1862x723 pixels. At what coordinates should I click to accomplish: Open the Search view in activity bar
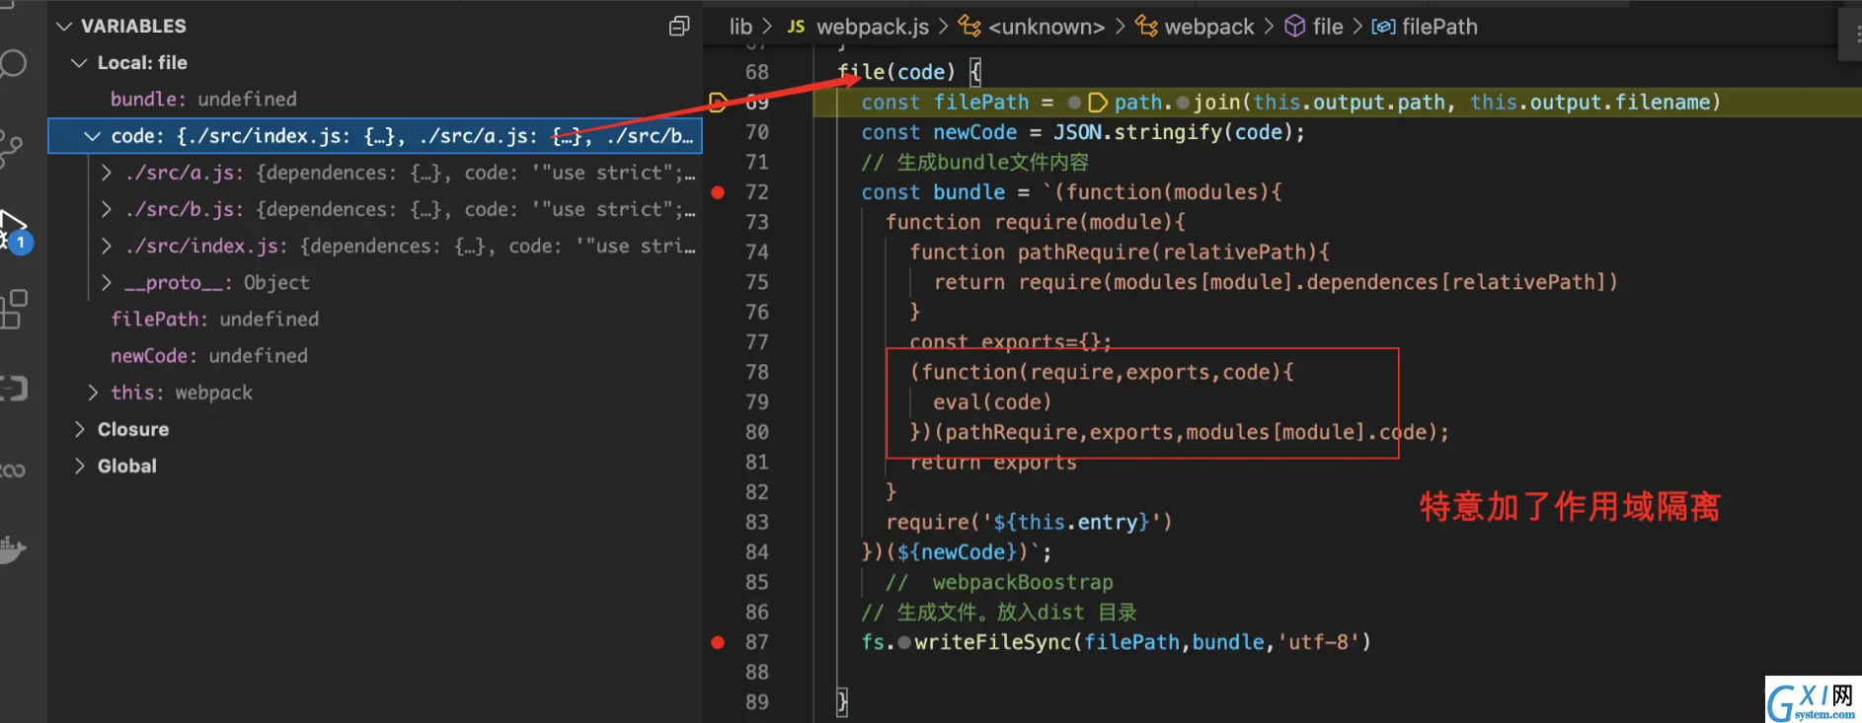[14, 65]
